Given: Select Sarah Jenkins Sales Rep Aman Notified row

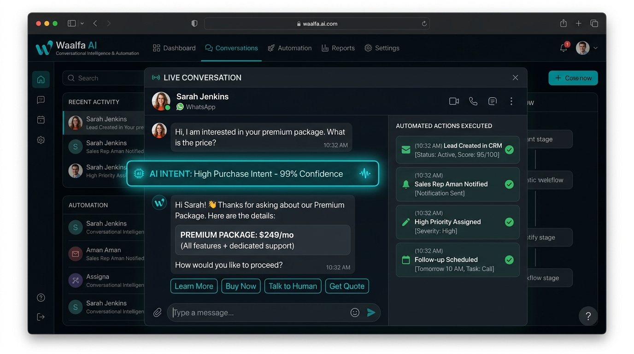Looking at the screenshot, I should pyautogui.click(x=104, y=147).
